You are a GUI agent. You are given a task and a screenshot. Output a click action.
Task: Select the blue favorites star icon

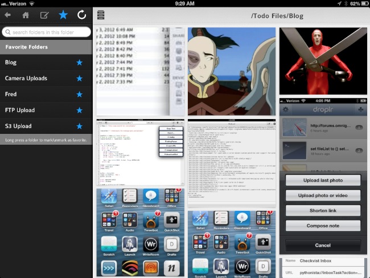pos(63,15)
